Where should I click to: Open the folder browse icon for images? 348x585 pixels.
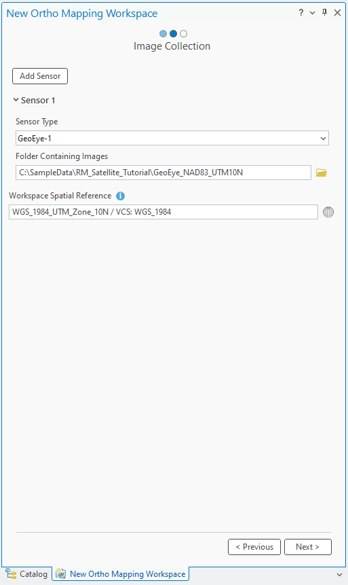pos(321,173)
